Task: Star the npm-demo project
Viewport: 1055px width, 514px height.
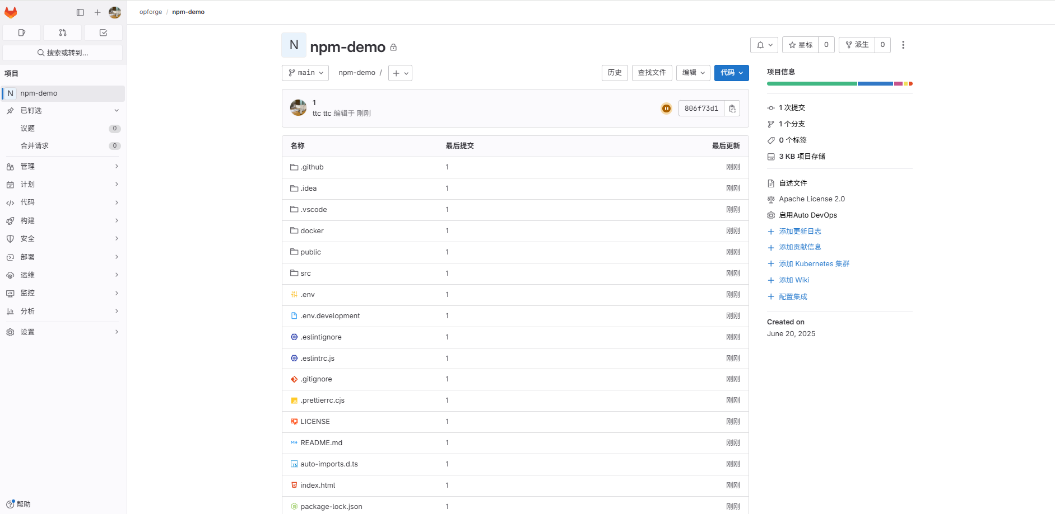Action: [x=800, y=45]
